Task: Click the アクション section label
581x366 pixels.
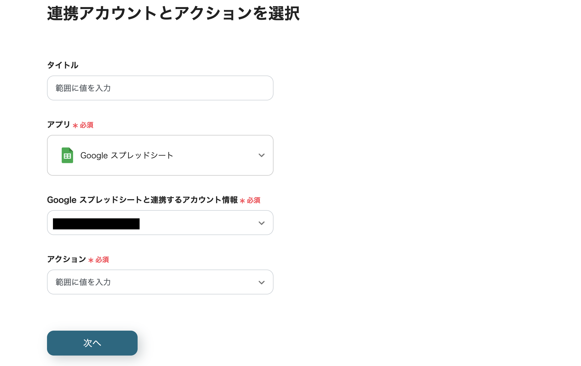Action: 67,259
